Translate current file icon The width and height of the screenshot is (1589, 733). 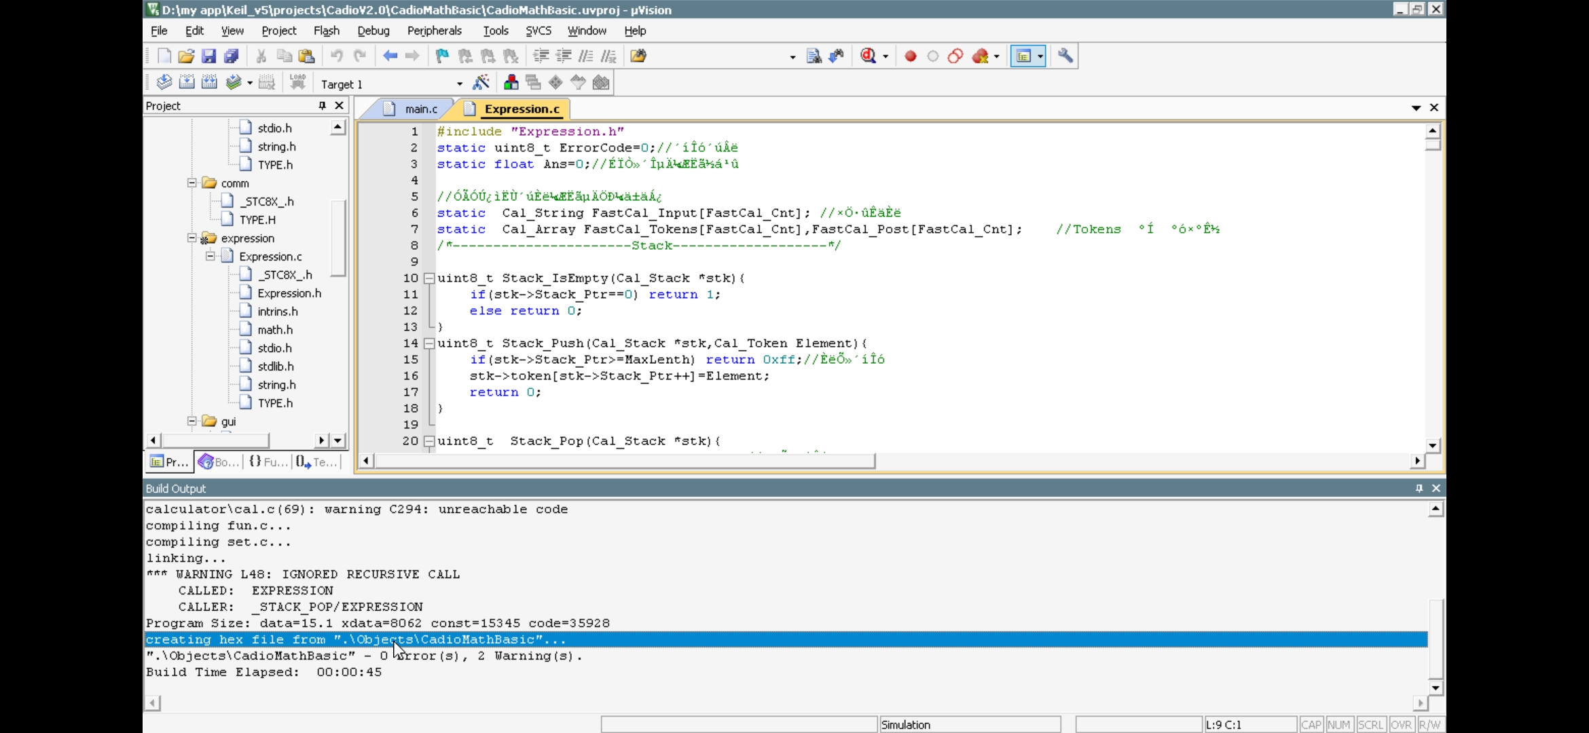(x=164, y=83)
